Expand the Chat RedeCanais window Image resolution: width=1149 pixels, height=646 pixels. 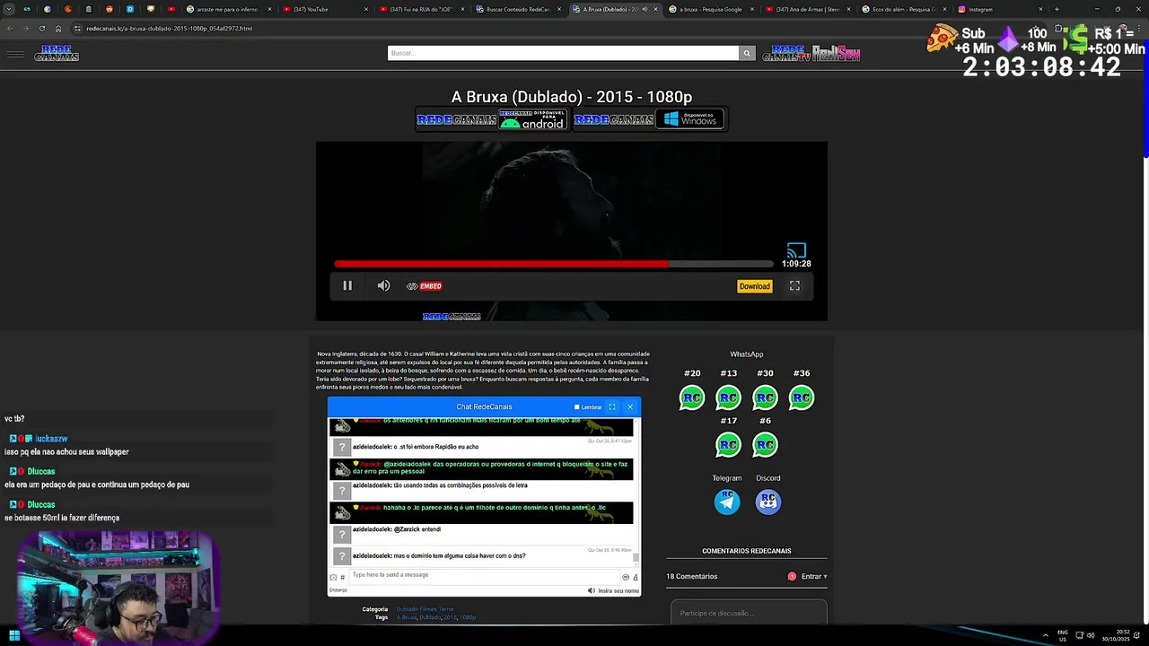click(x=612, y=406)
